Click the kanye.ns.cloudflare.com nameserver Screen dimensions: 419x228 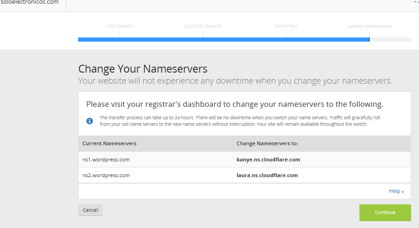tap(268, 160)
